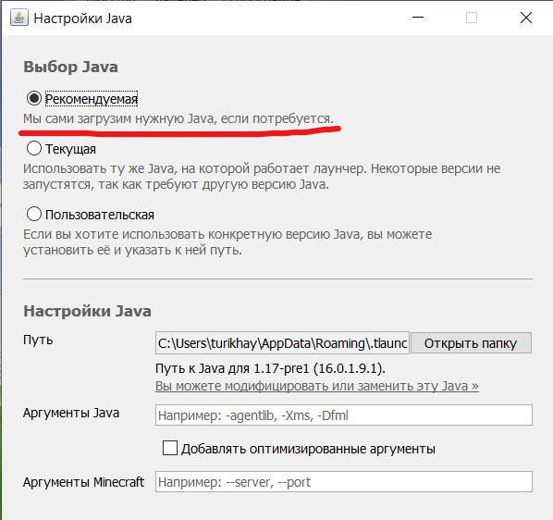Click the text Путь к Java для 1.17-pre1
This screenshot has width=553, height=520.
(270, 368)
